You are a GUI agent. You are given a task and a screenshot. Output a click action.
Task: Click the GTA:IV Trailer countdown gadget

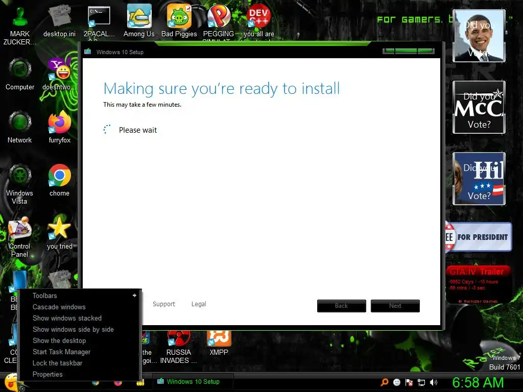pos(478,284)
